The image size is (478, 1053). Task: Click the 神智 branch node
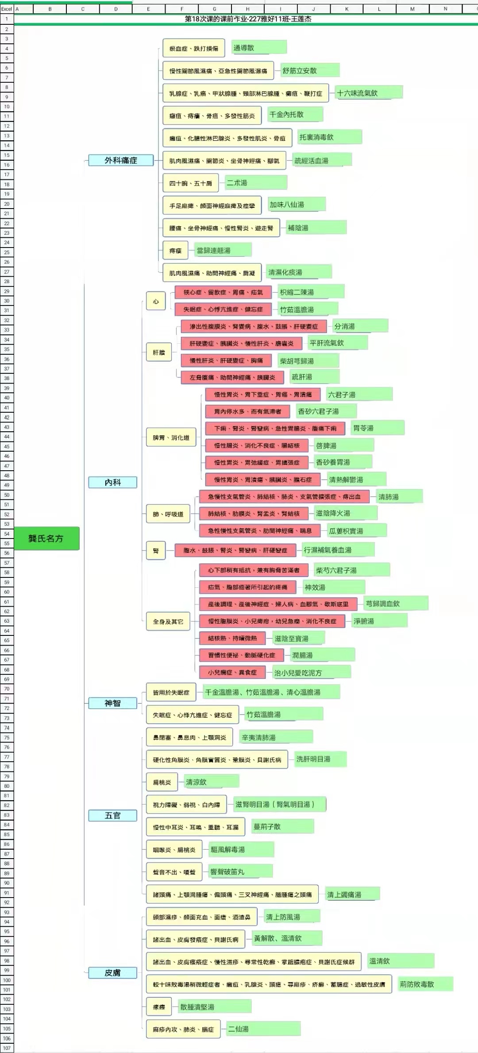click(112, 703)
